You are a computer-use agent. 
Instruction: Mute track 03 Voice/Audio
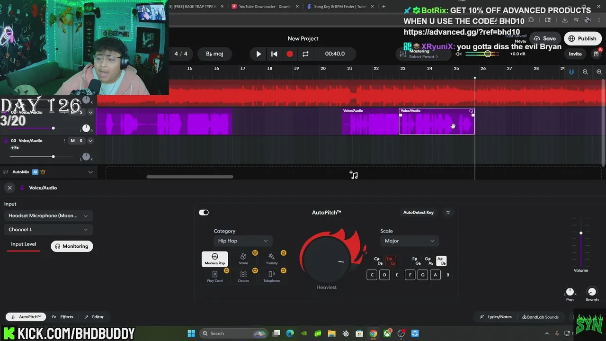(x=72, y=141)
